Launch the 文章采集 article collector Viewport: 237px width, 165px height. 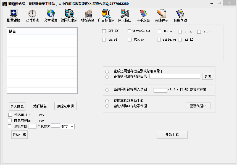coord(51,15)
